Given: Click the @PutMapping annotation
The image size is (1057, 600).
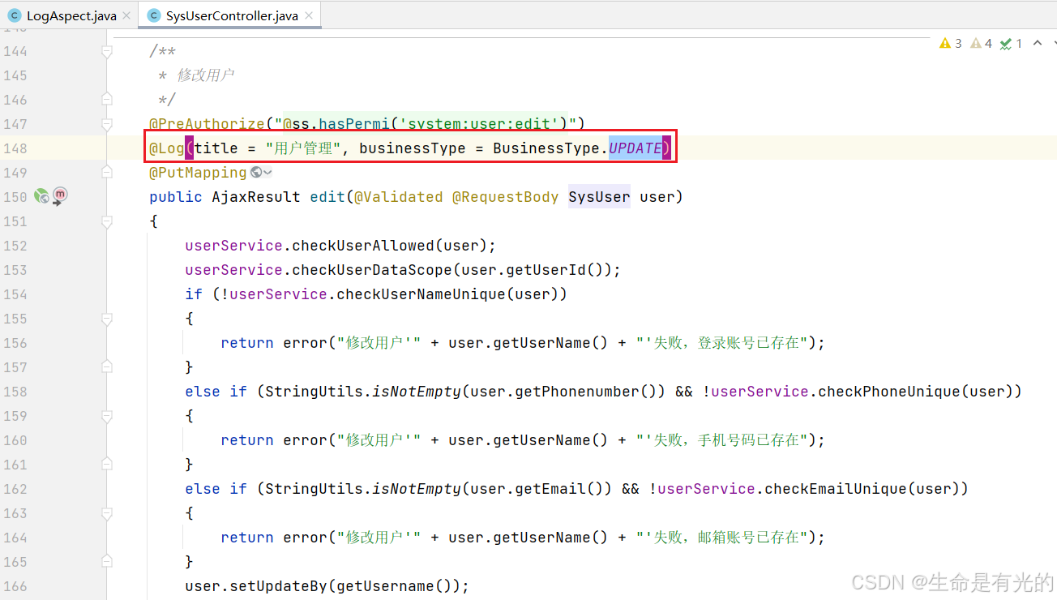Looking at the screenshot, I should pos(198,173).
